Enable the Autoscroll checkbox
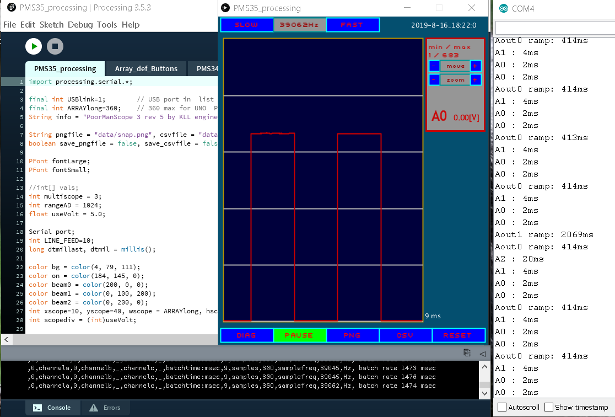 click(x=502, y=407)
